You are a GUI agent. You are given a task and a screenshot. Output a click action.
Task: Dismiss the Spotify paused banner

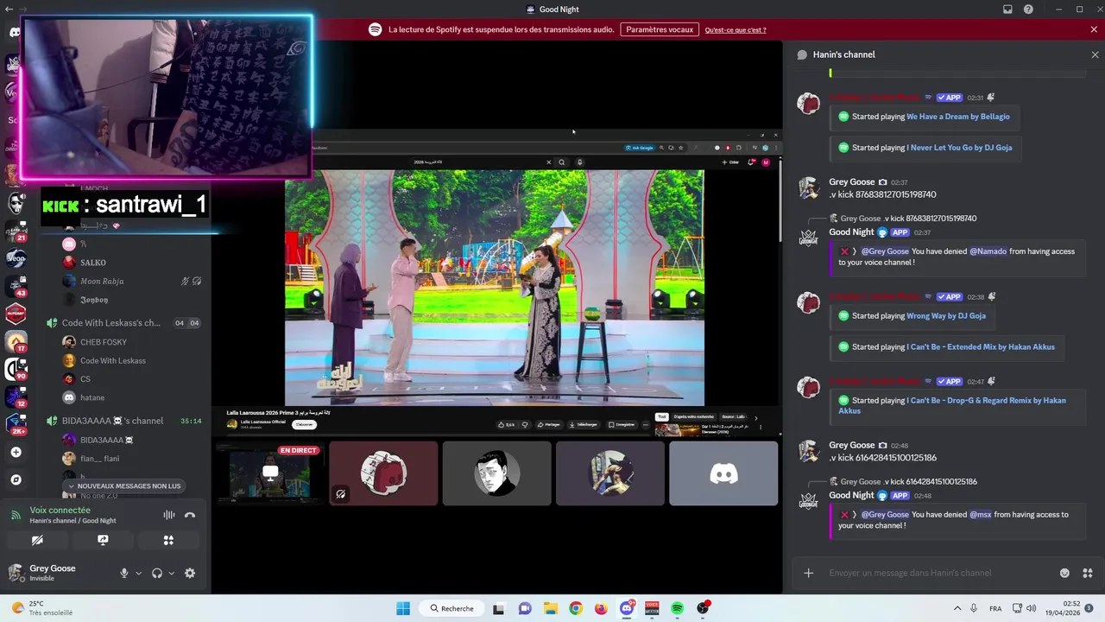[1094, 29]
